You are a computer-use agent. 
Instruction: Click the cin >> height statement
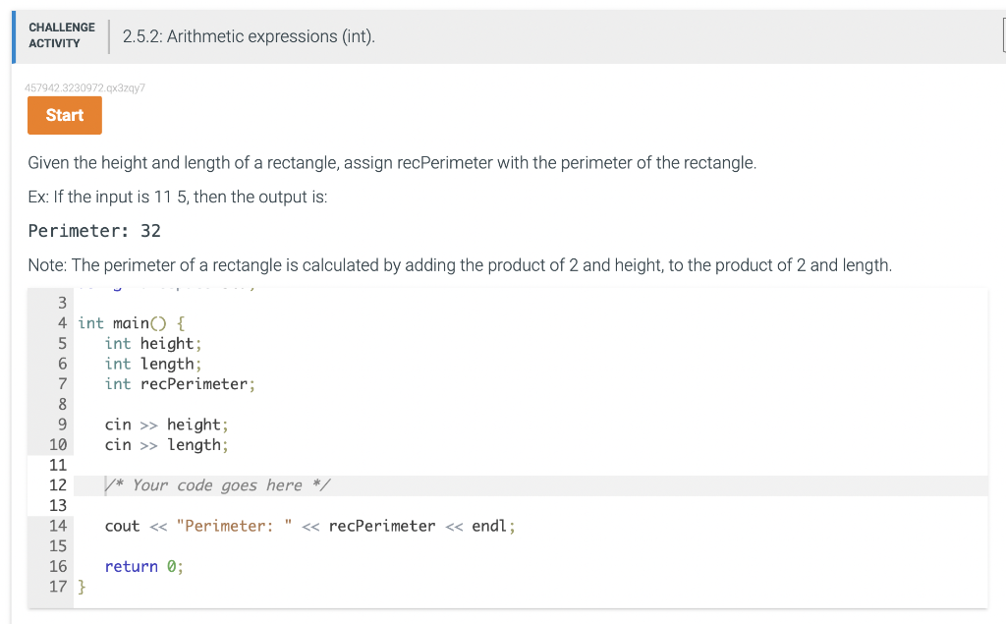[x=168, y=425]
